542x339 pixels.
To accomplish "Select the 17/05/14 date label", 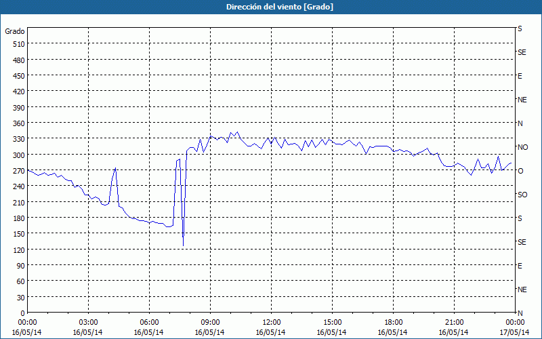I will click(515, 332).
